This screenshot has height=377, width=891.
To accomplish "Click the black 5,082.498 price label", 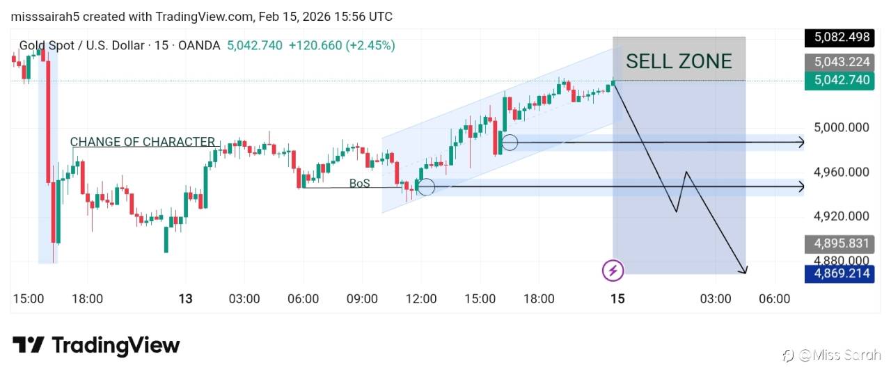I will pyautogui.click(x=842, y=38).
